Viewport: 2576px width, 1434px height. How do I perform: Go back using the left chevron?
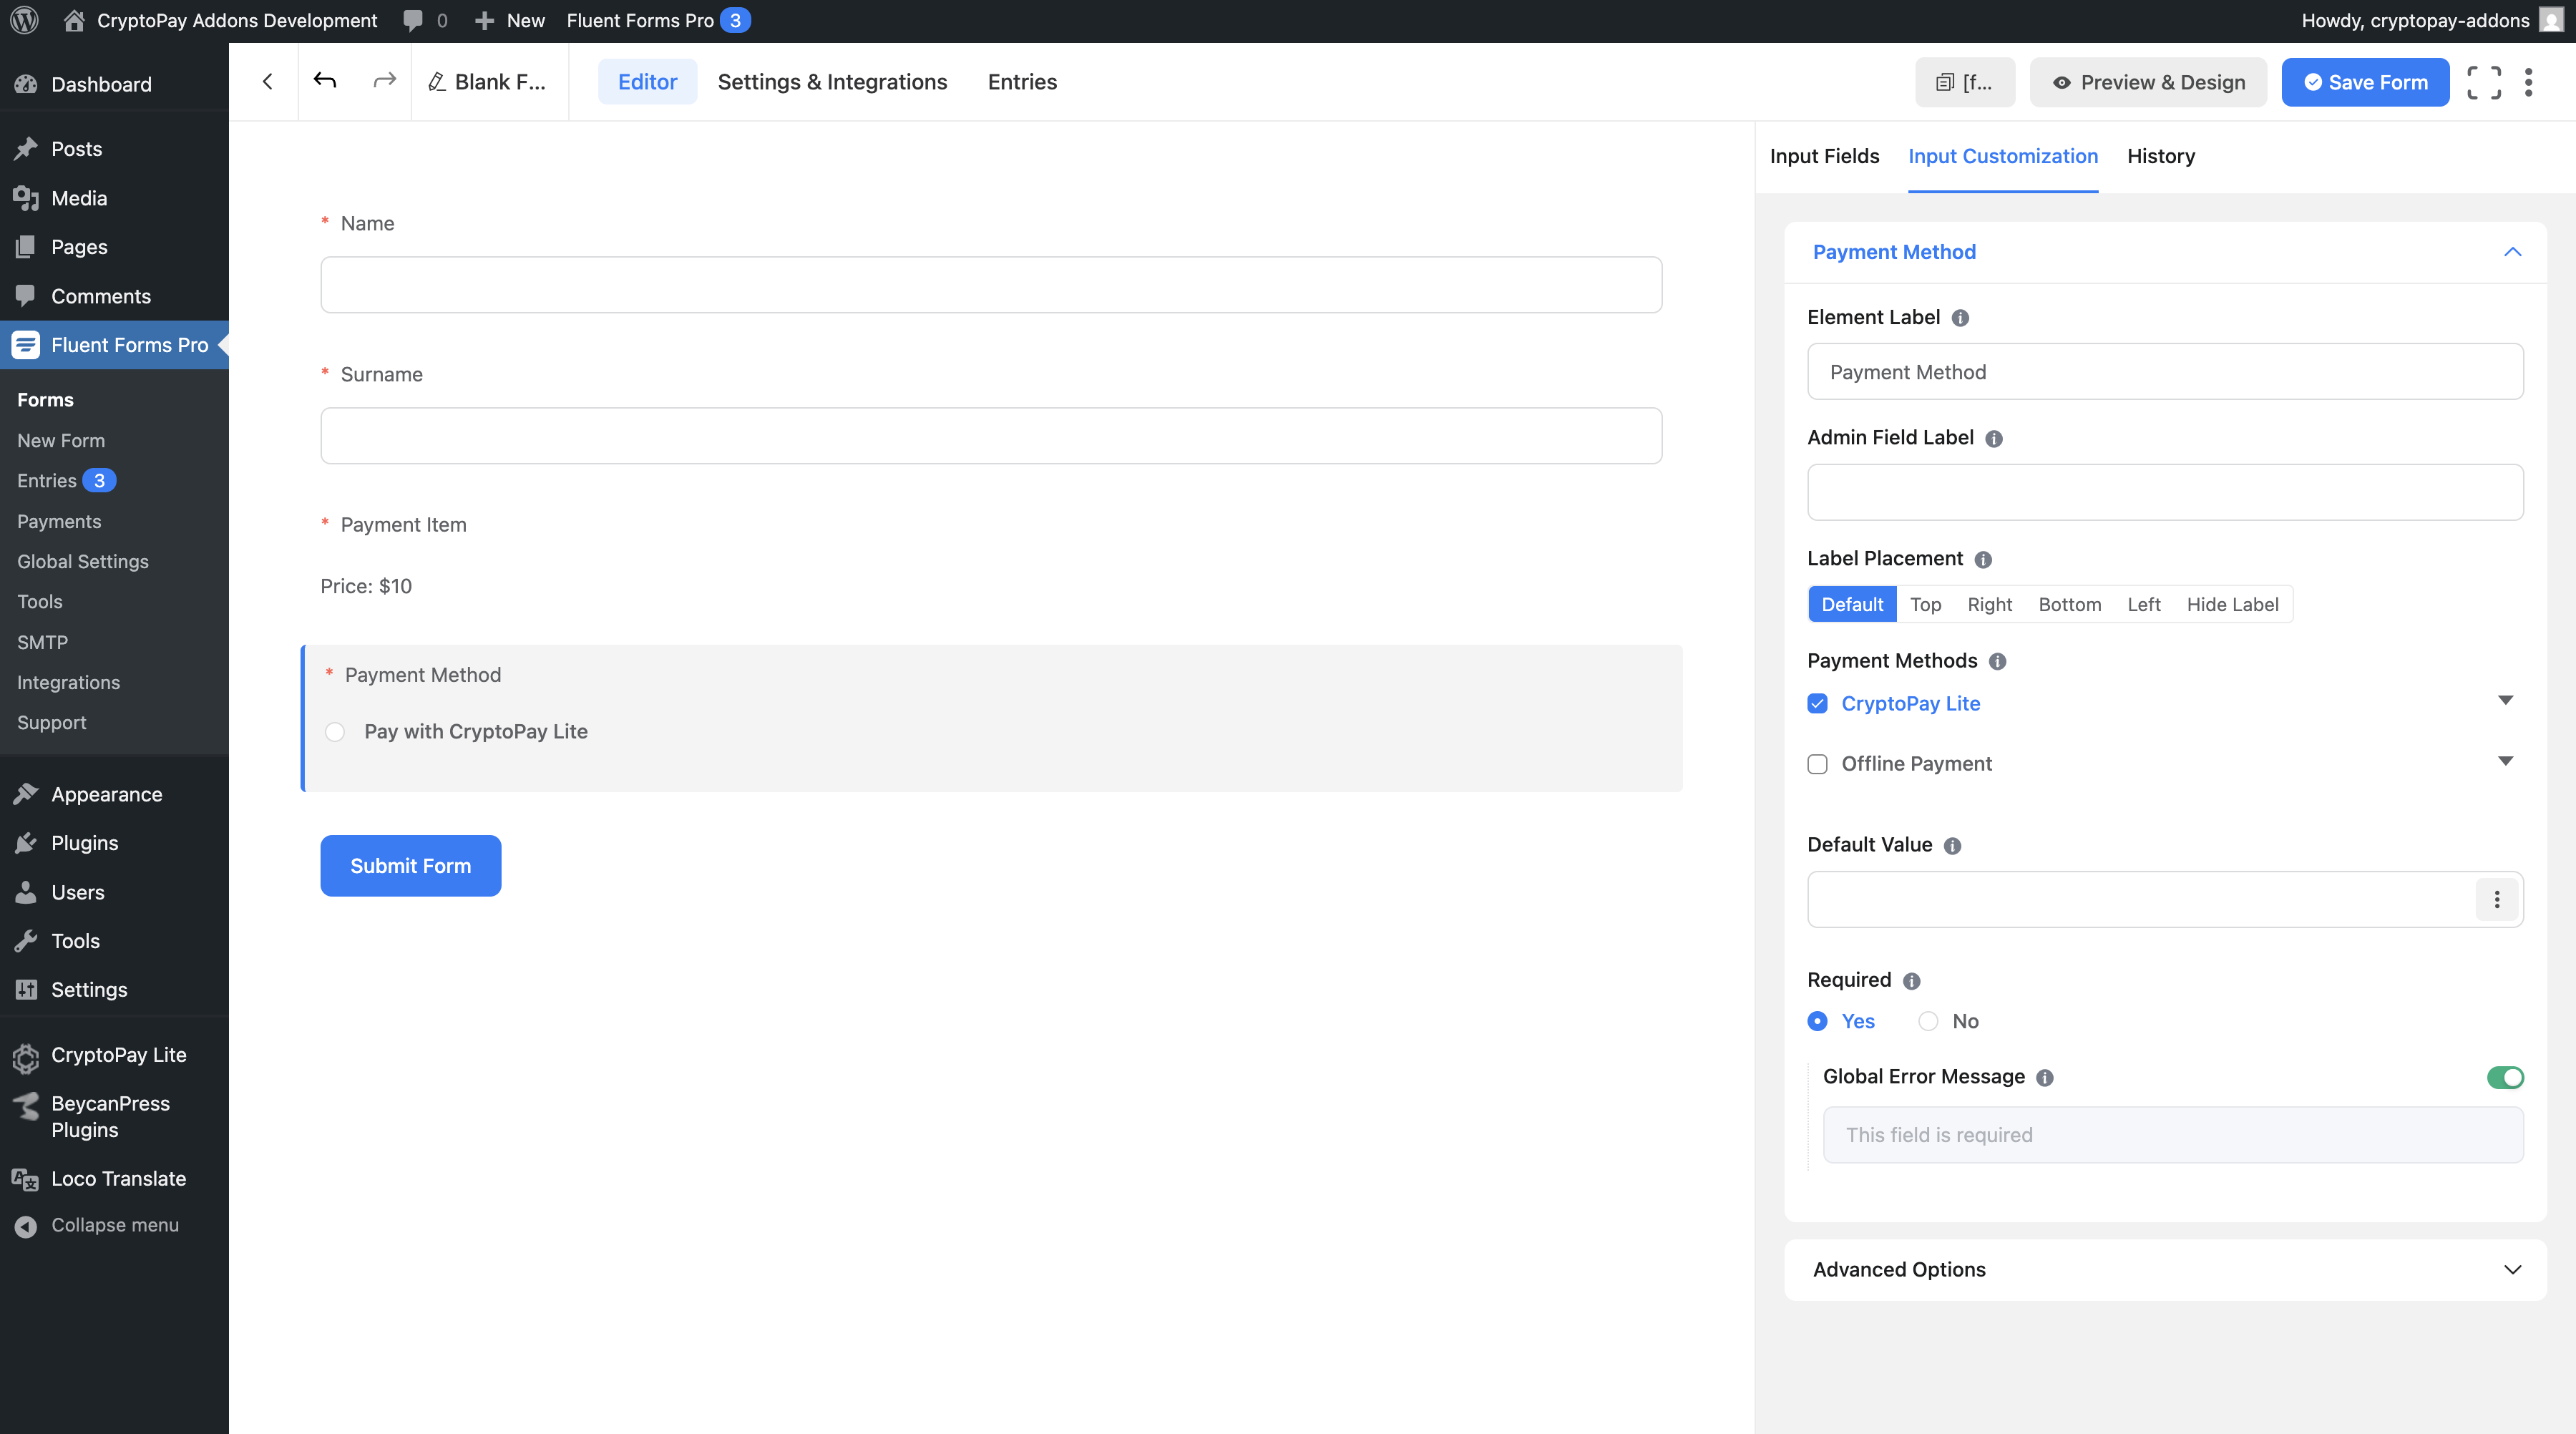[267, 82]
